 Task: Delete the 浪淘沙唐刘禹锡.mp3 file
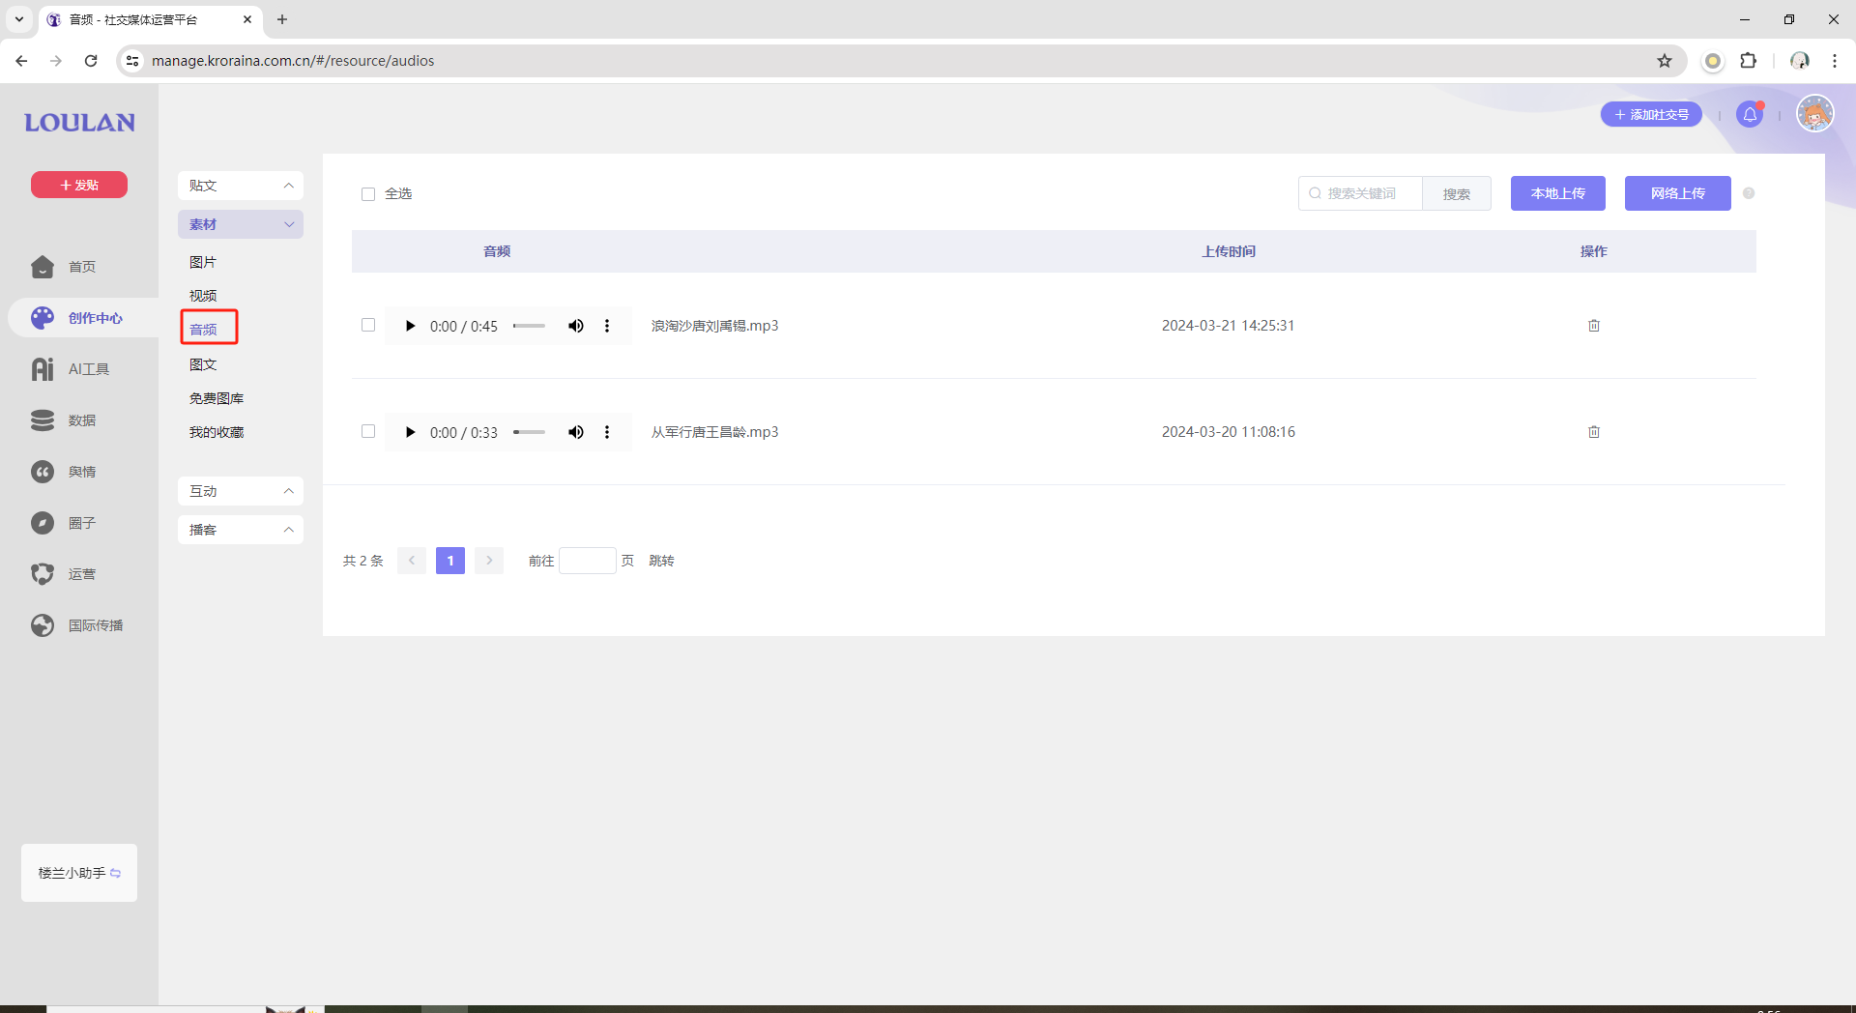tap(1594, 326)
